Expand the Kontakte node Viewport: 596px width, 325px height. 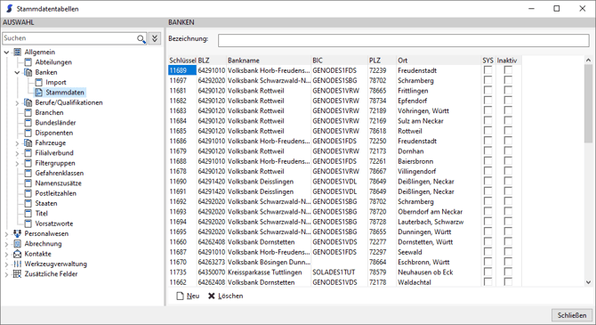point(6,254)
